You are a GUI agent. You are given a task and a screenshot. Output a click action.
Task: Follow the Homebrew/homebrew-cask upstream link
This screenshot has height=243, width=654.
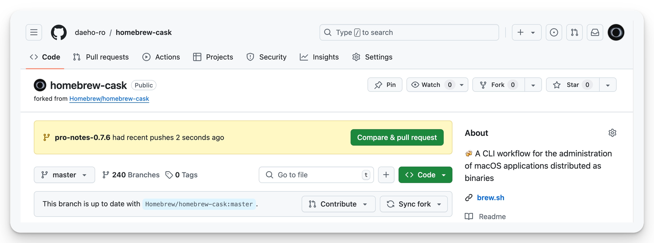coord(109,99)
